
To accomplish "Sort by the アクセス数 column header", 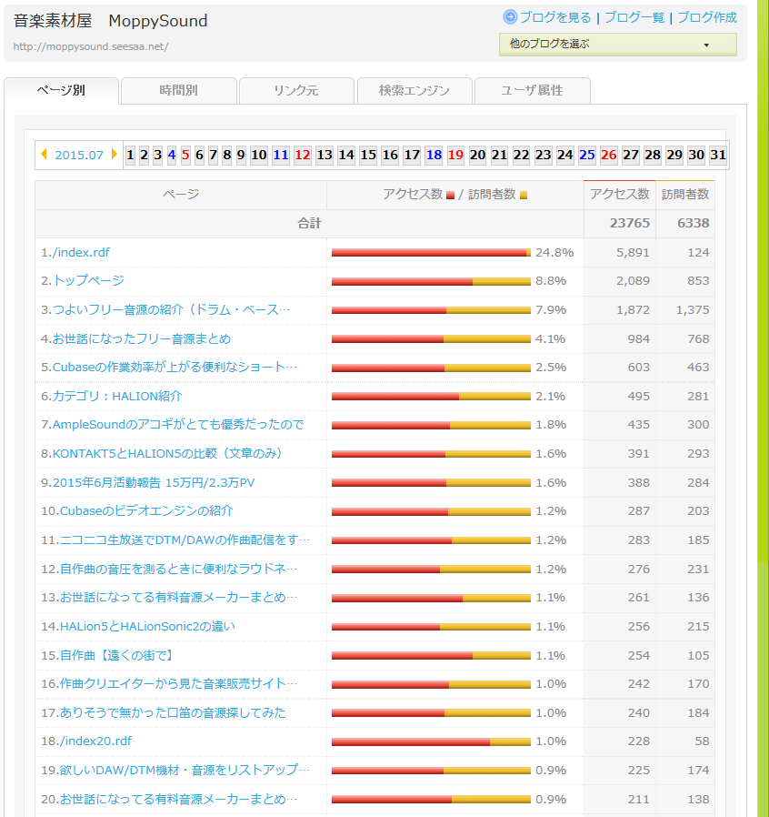I will click(x=619, y=194).
